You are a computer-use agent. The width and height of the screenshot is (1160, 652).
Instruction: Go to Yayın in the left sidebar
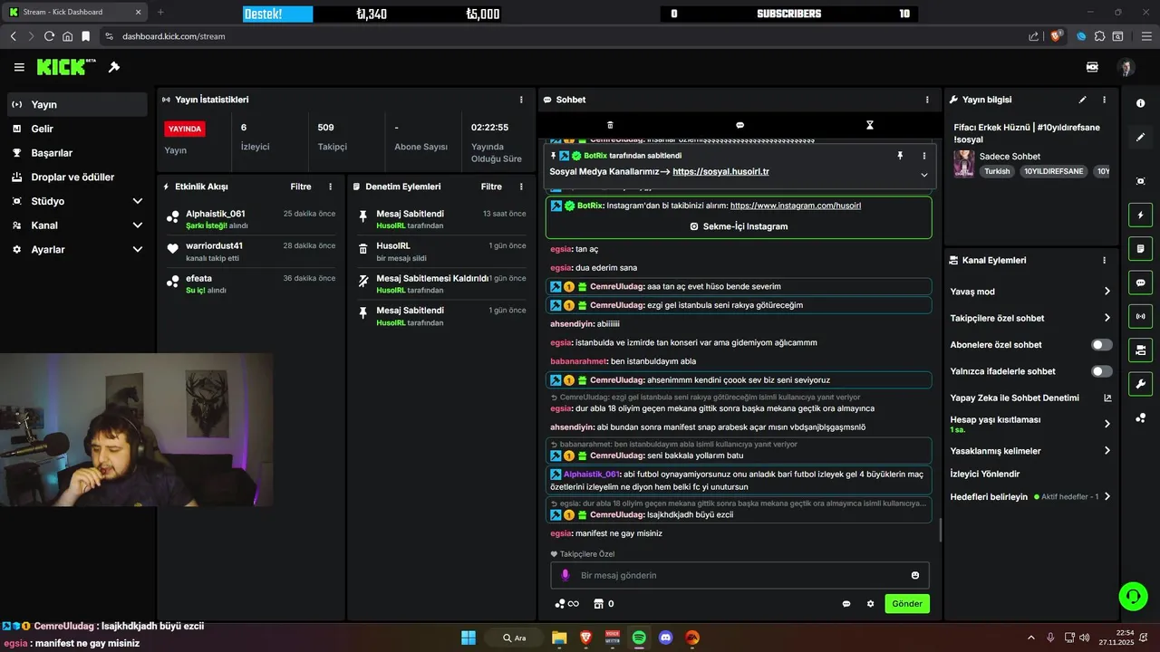click(76, 104)
